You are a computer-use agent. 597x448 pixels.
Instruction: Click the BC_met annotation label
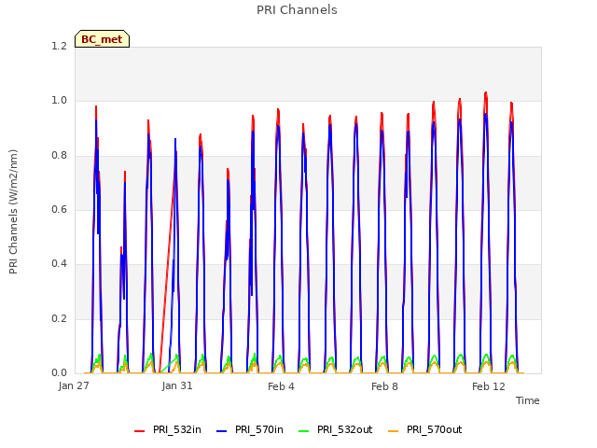click(x=102, y=39)
